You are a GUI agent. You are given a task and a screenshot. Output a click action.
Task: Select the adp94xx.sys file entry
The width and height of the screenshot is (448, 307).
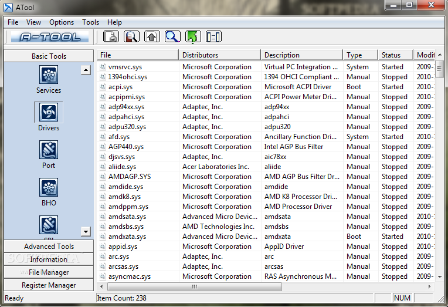click(126, 107)
